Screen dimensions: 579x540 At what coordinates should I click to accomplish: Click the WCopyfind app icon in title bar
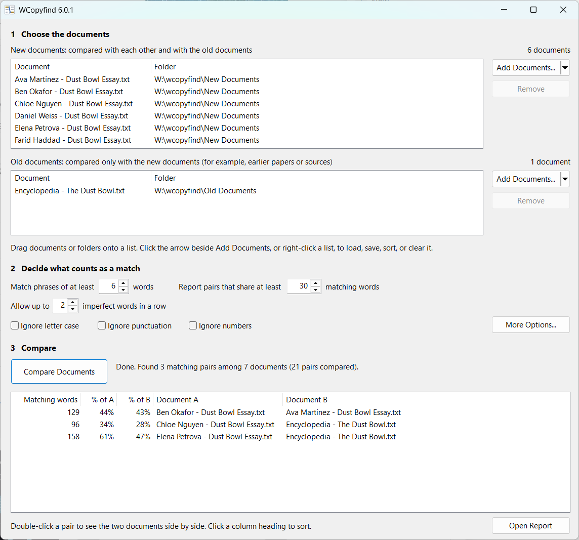pos(10,10)
